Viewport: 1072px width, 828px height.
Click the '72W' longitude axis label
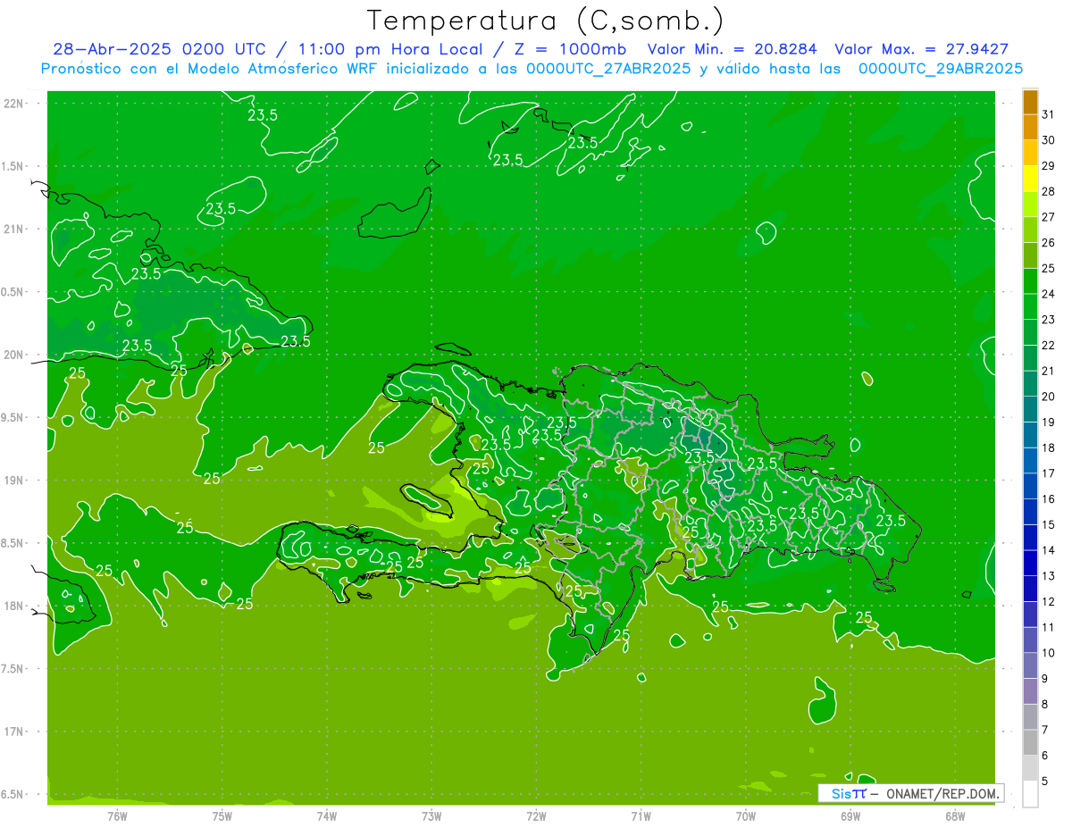coord(536,816)
